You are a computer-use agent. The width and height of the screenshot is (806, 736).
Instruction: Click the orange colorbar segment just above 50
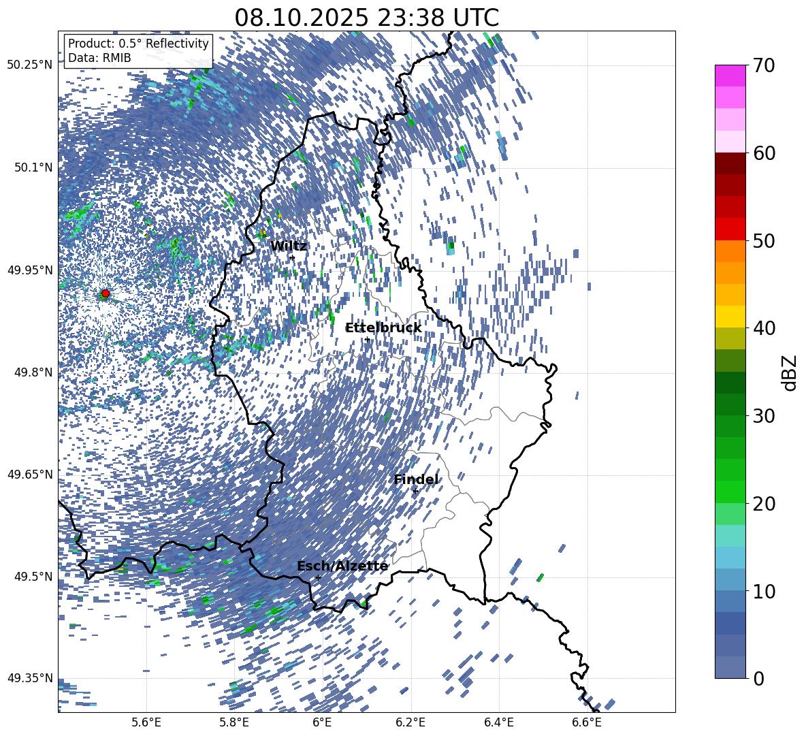pos(730,251)
